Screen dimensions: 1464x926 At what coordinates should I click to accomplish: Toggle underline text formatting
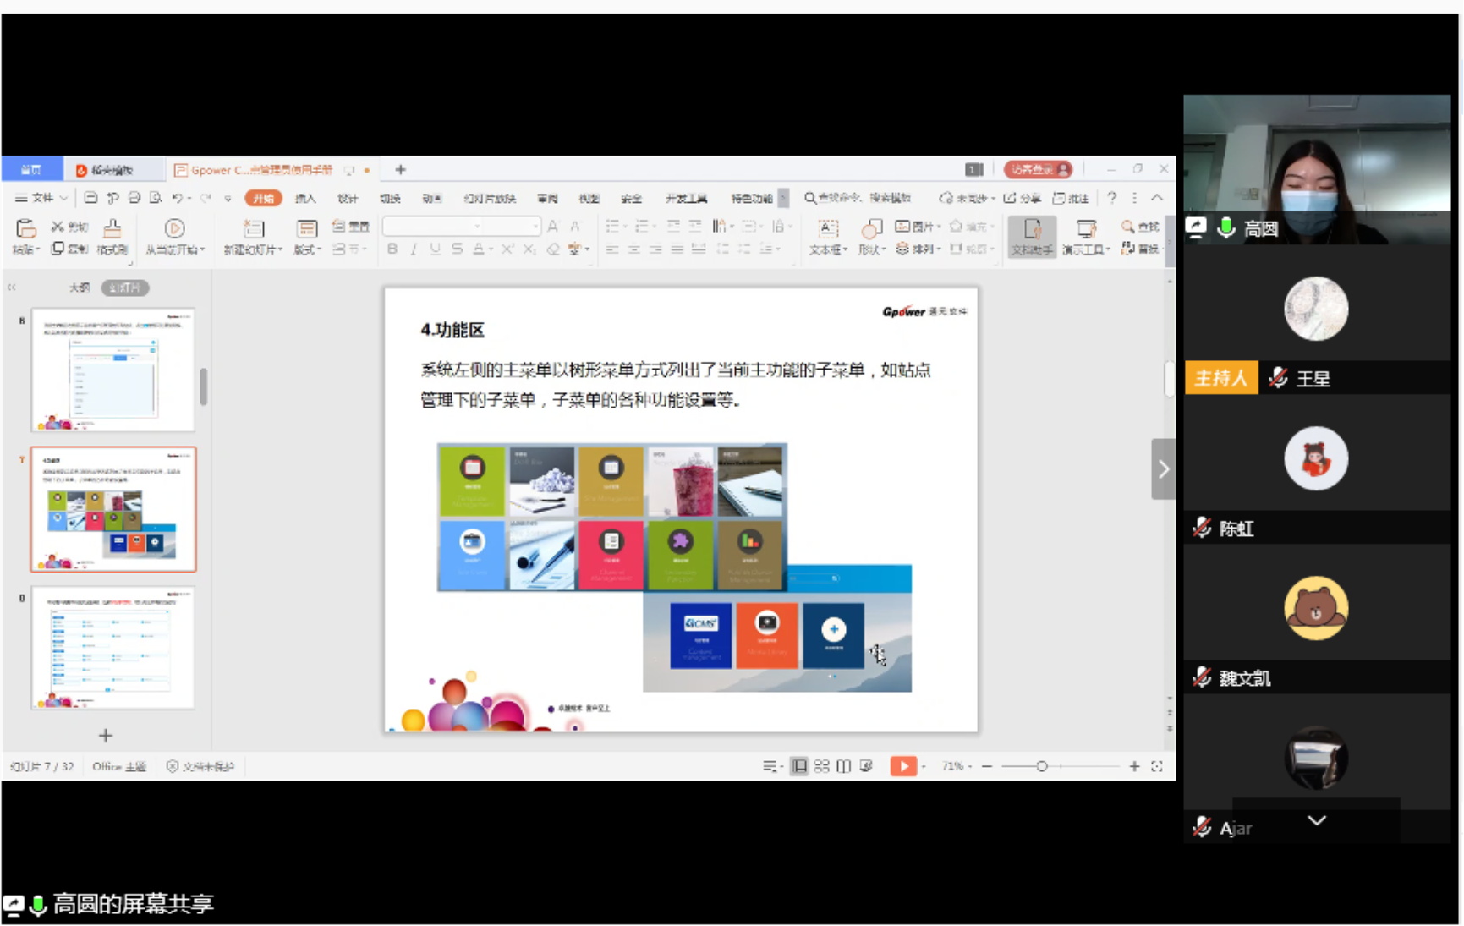point(435,249)
